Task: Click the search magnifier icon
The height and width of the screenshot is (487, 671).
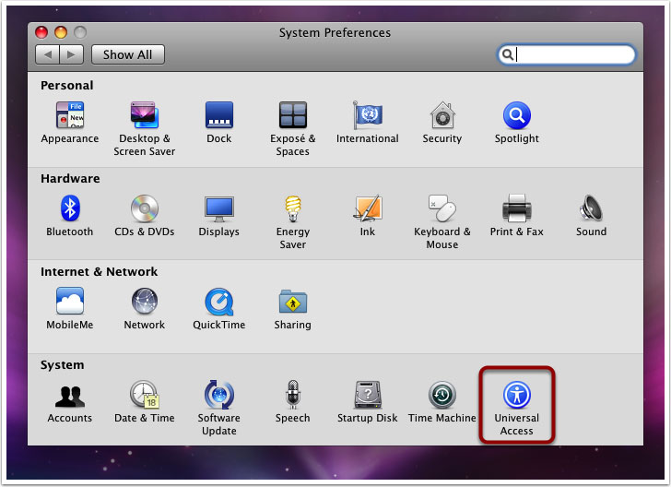Action: click(x=508, y=54)
